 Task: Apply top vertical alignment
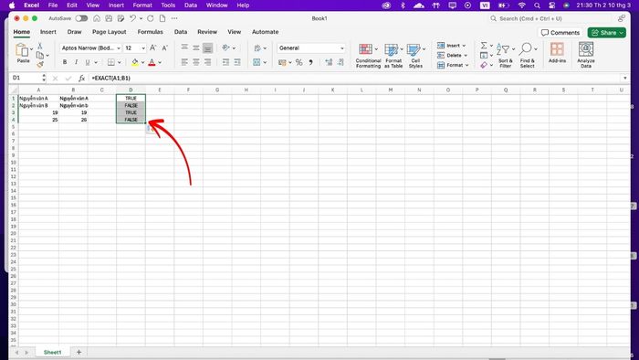[x=184, y=48]
